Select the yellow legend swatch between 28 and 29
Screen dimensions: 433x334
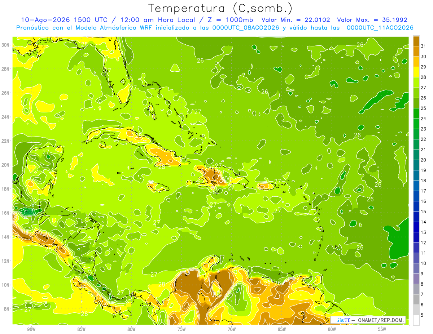(416, 72)
